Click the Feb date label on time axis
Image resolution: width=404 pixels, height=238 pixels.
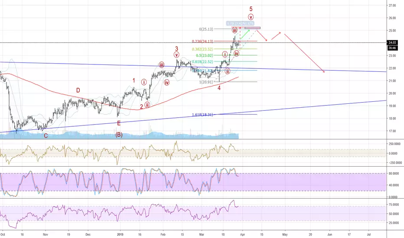tap(163, 235)
